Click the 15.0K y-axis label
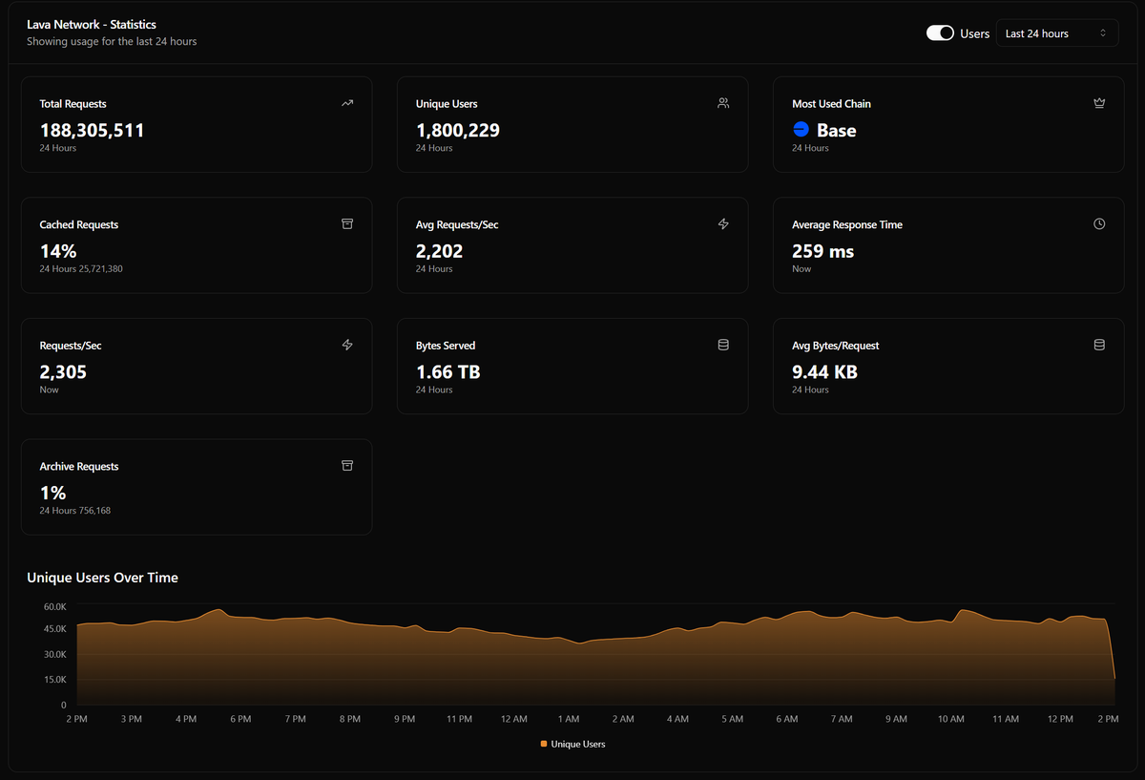This screenshot has height=780, width=1145. pos(55,680)
